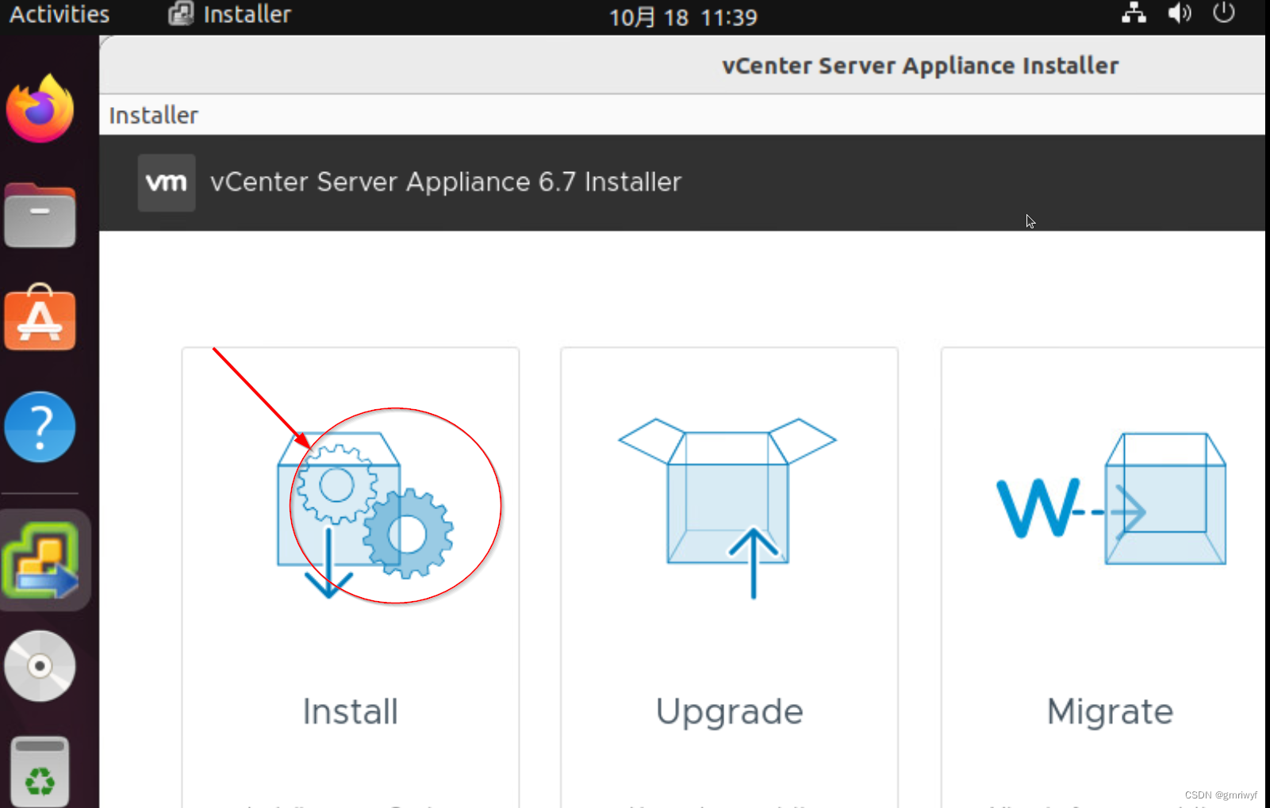
Task: Click the speaker volume icon
Action: coord(1180,13)
